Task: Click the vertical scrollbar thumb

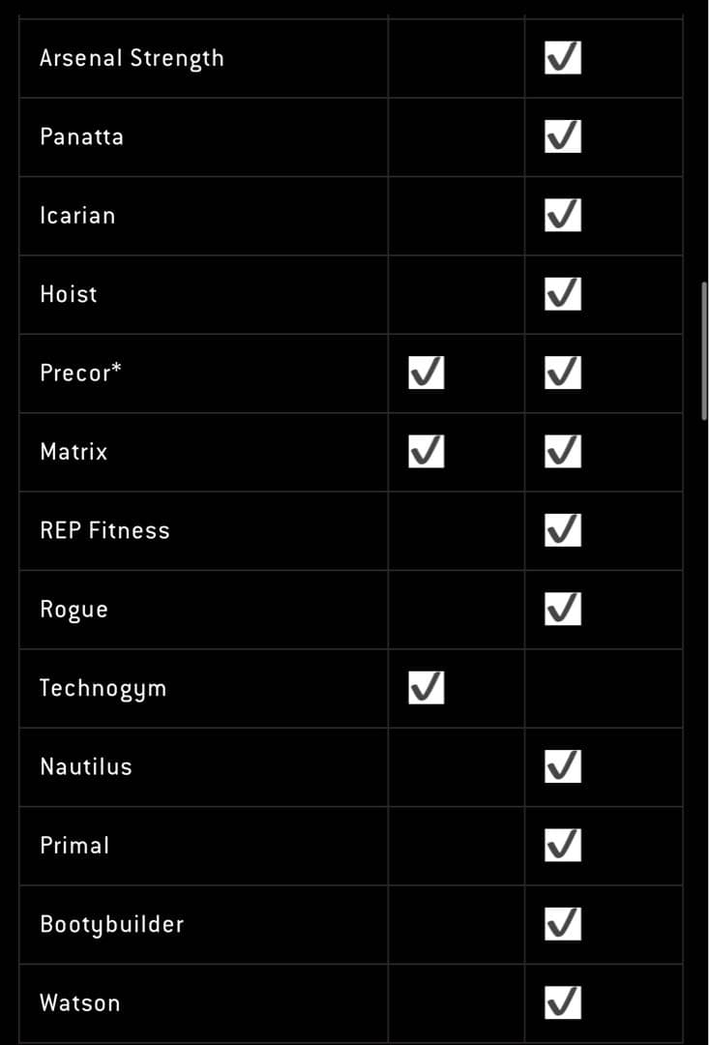Action: 704,350
